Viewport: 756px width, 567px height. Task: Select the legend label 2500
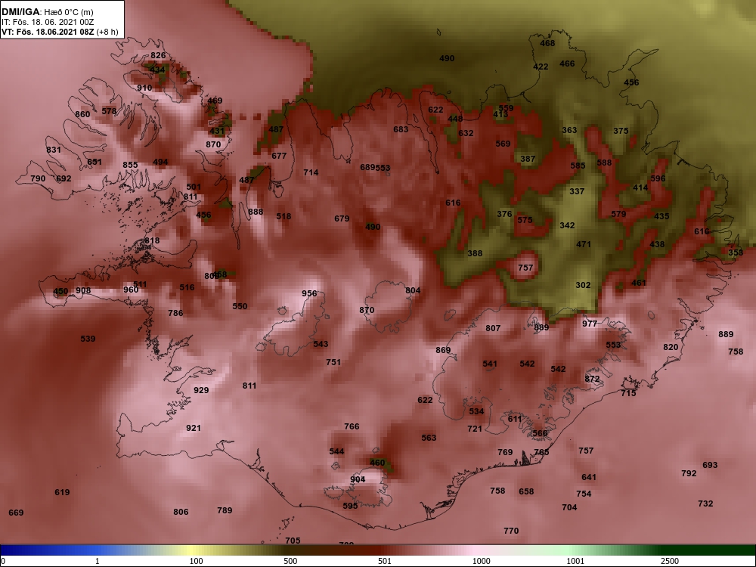(x=669, y=561)
